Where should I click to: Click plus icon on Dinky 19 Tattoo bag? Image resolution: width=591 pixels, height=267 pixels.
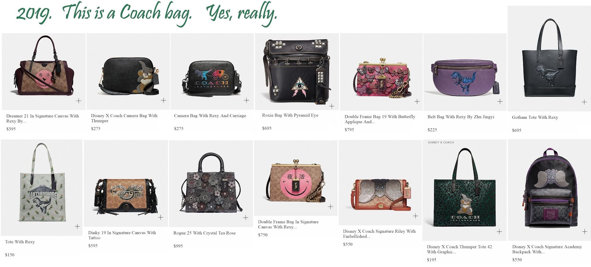coord(160,217)
